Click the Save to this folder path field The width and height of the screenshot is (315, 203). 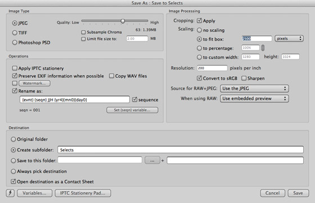(100, 160)
